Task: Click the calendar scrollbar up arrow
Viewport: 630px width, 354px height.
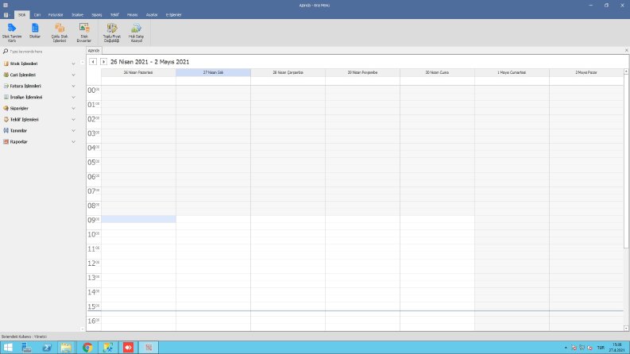Action: click(x=626, y=71)
